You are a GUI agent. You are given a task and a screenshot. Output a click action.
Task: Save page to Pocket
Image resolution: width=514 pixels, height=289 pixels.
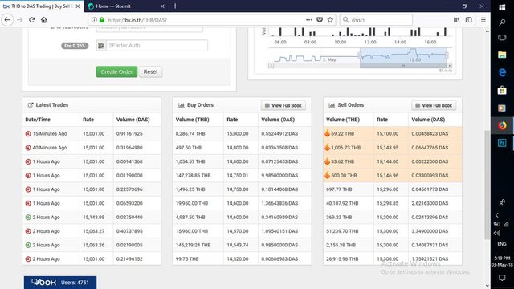320,20
